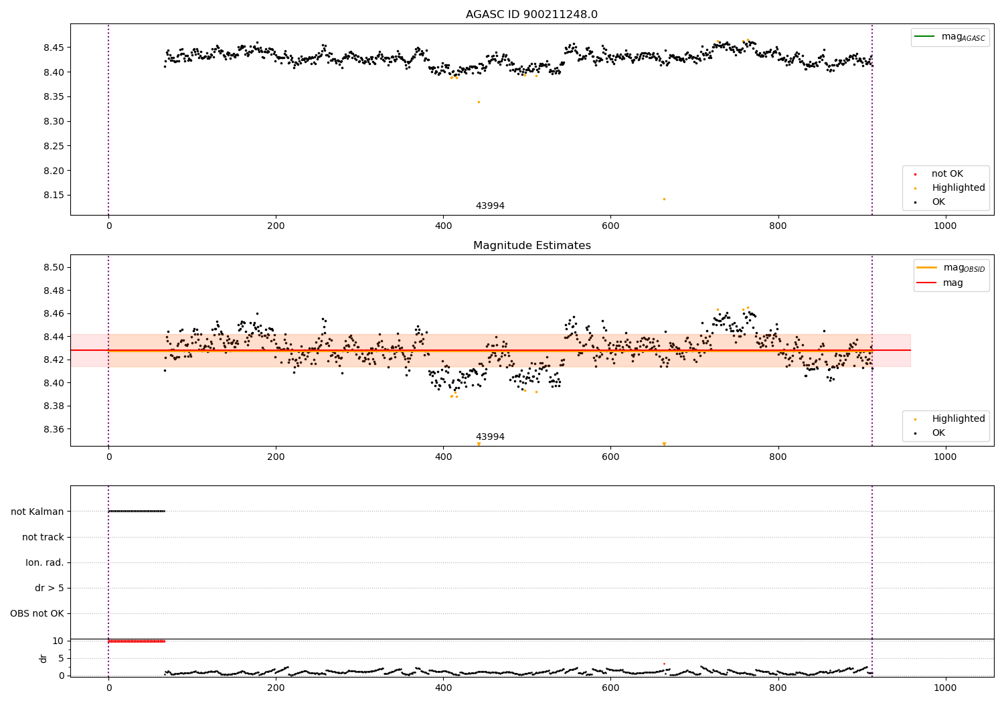Click the 8.15 y-tick in top plot

point(54,195)
